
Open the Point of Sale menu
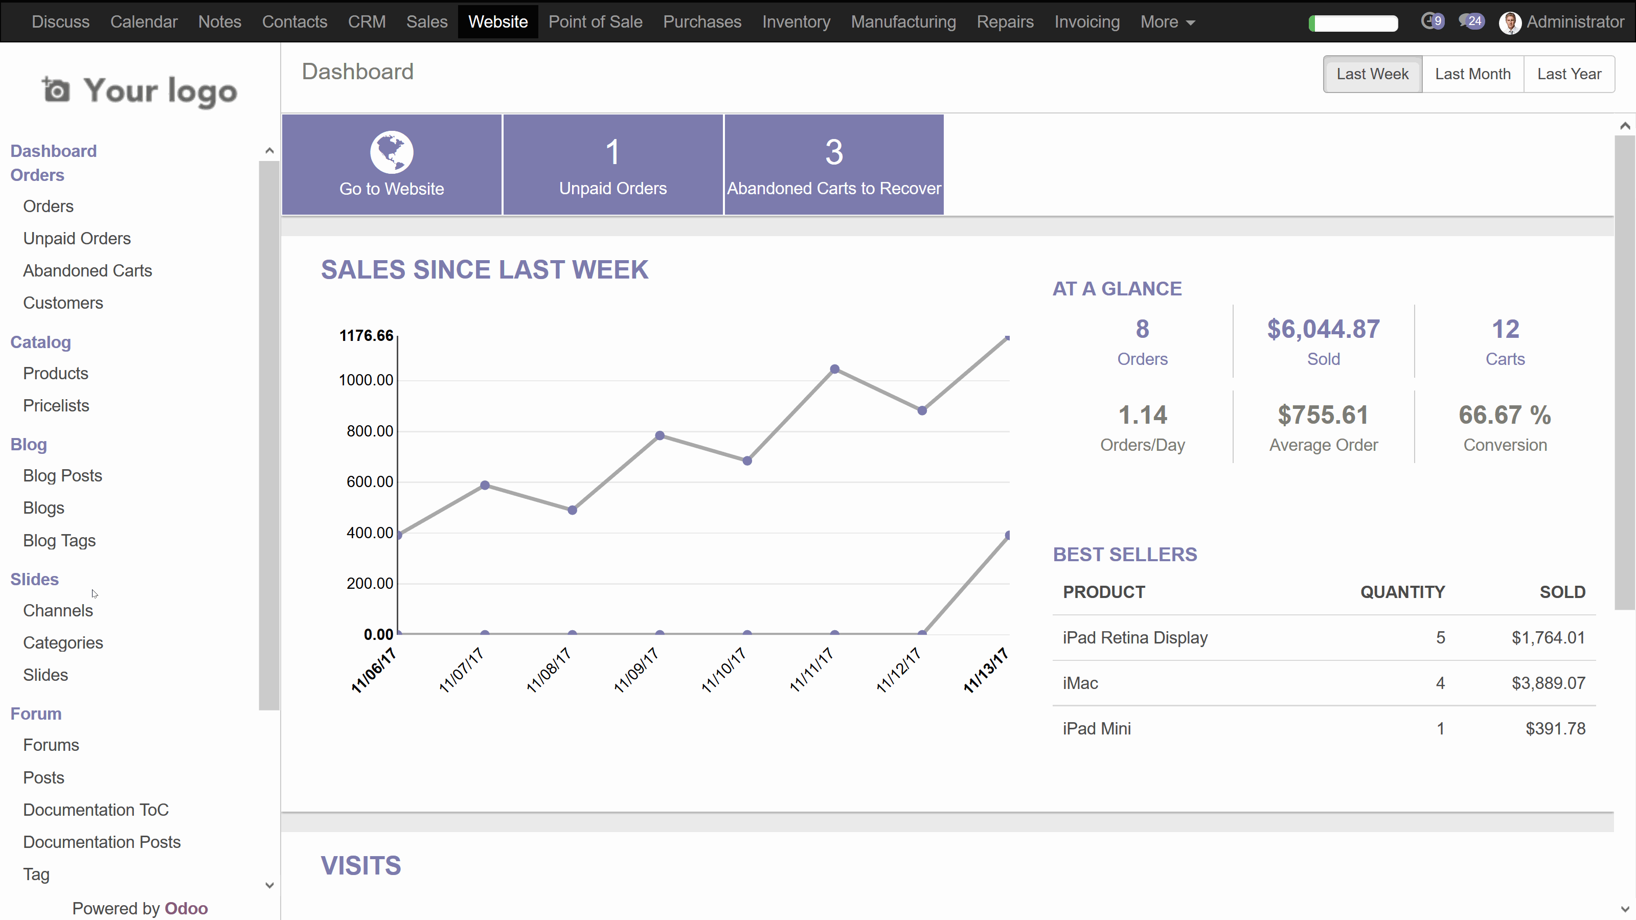(595, 21)
